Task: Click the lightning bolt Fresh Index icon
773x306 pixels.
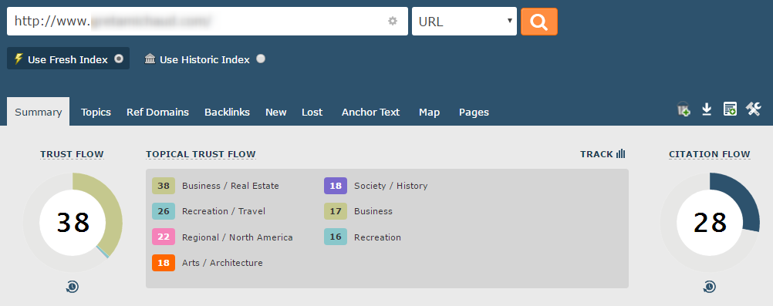Action: (19, 59)
